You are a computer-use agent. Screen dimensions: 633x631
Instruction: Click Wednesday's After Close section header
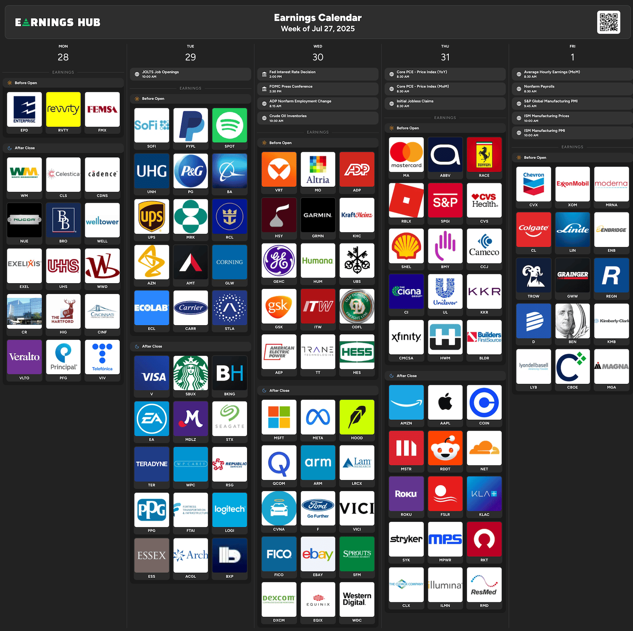click(318, 391)
